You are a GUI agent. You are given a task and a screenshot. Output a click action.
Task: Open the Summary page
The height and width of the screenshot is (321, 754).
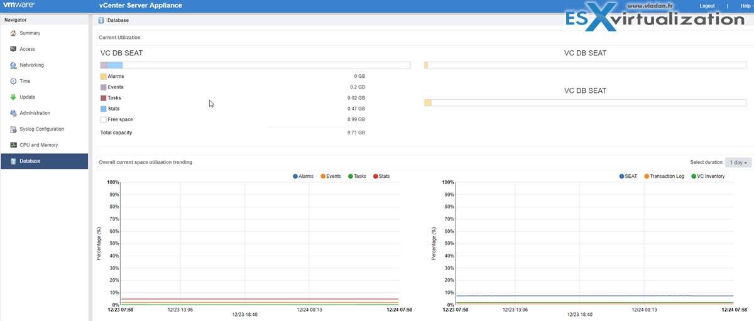[x=44, y=33]
